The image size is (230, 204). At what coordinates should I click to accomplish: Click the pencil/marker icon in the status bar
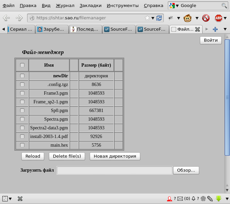tap(210, 199)
